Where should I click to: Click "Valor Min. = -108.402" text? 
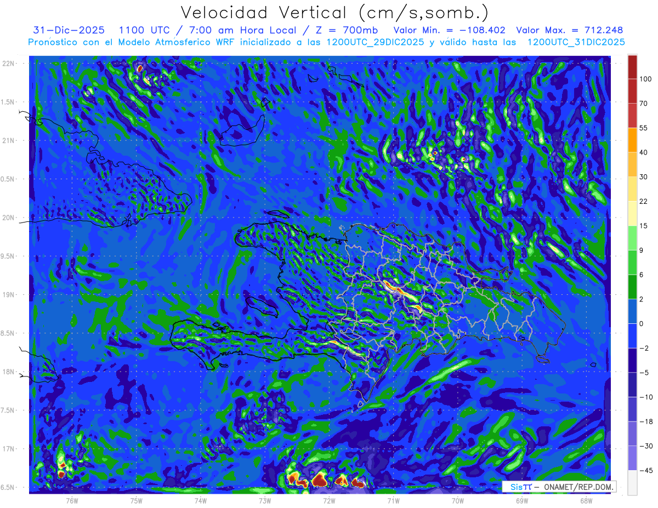point(450,30)
